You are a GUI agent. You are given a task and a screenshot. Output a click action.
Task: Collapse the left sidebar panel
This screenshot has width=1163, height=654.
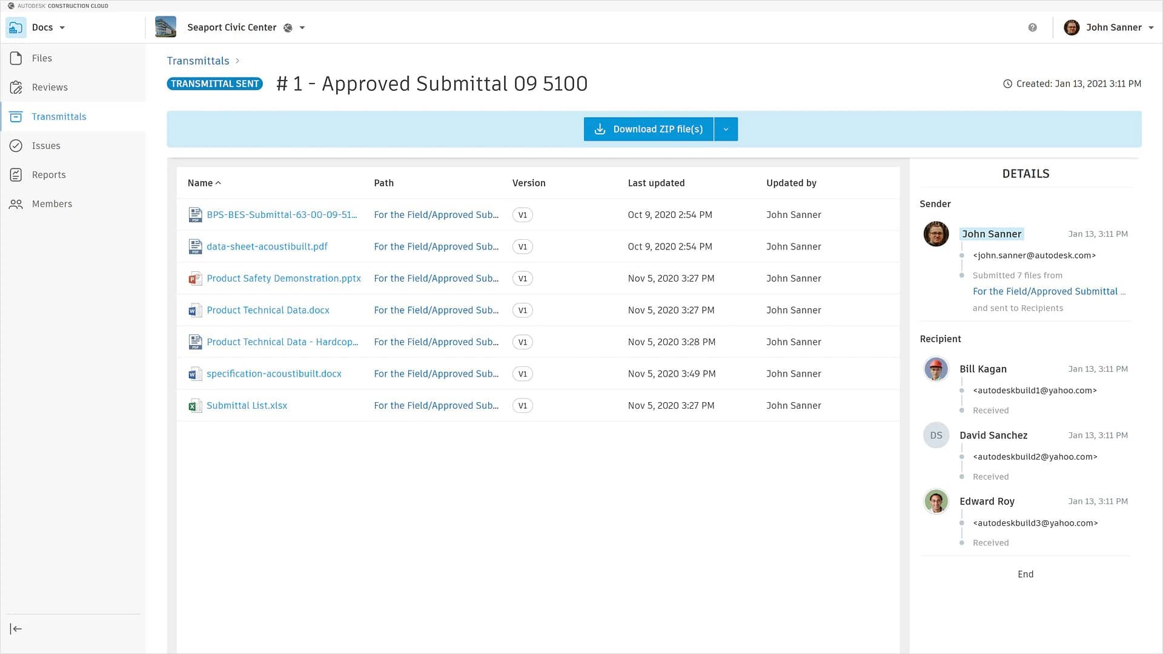point(16,629)
